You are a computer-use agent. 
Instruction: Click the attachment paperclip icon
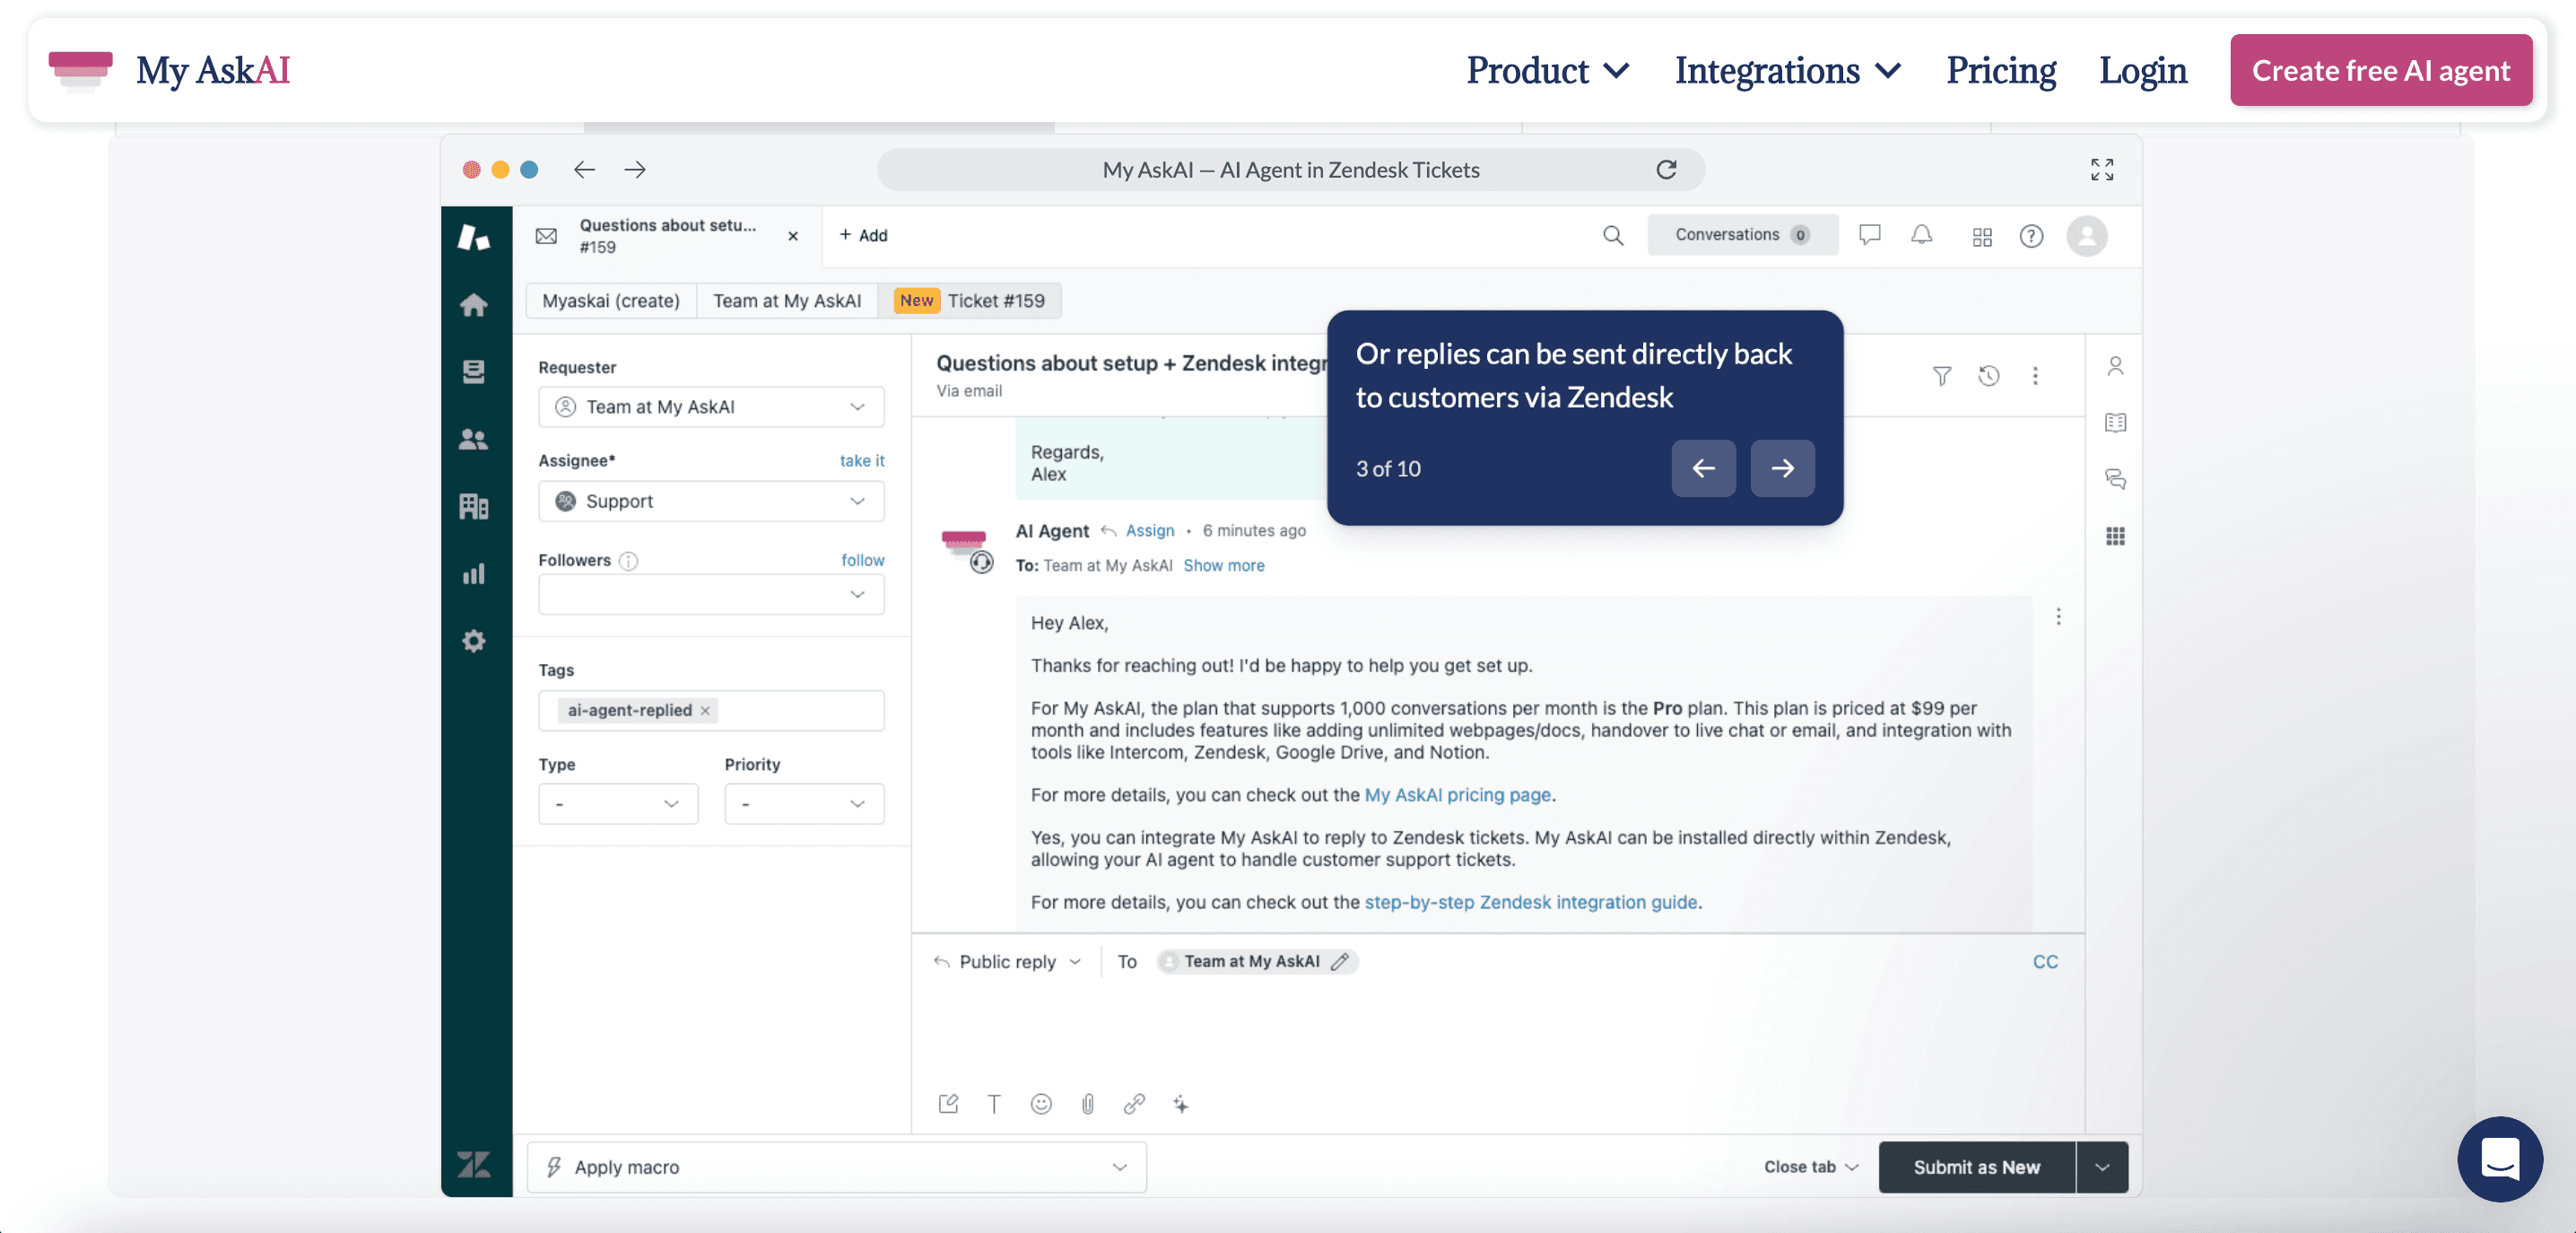click(1088, 1103)
